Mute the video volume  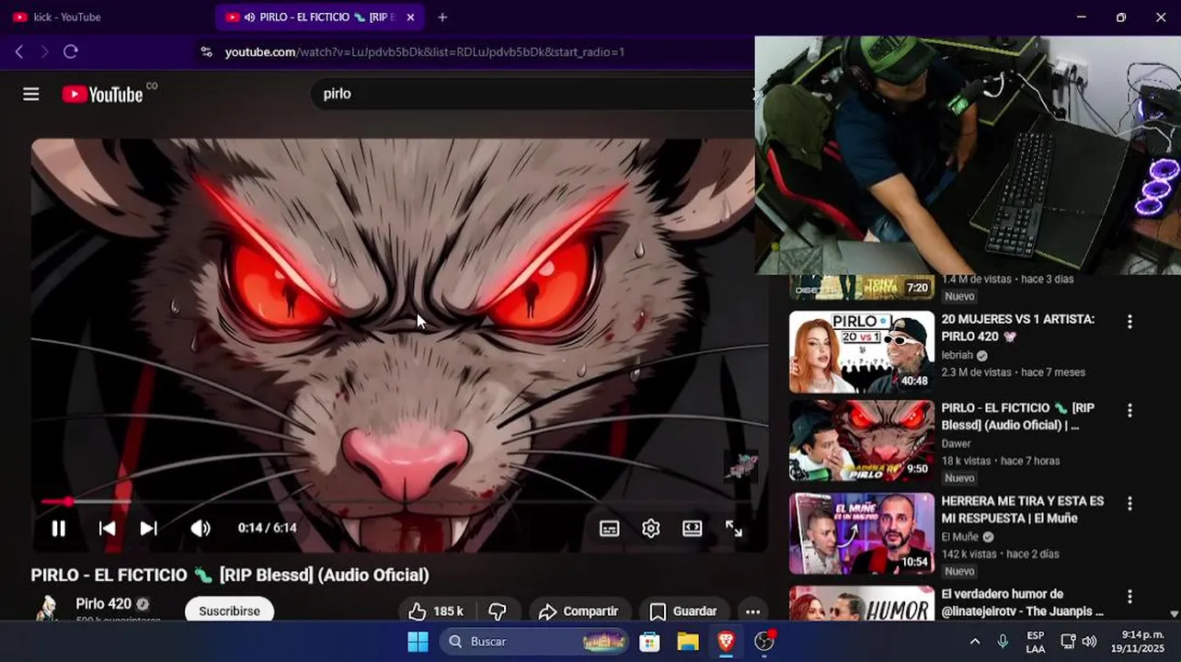click(x=200, y=529)
